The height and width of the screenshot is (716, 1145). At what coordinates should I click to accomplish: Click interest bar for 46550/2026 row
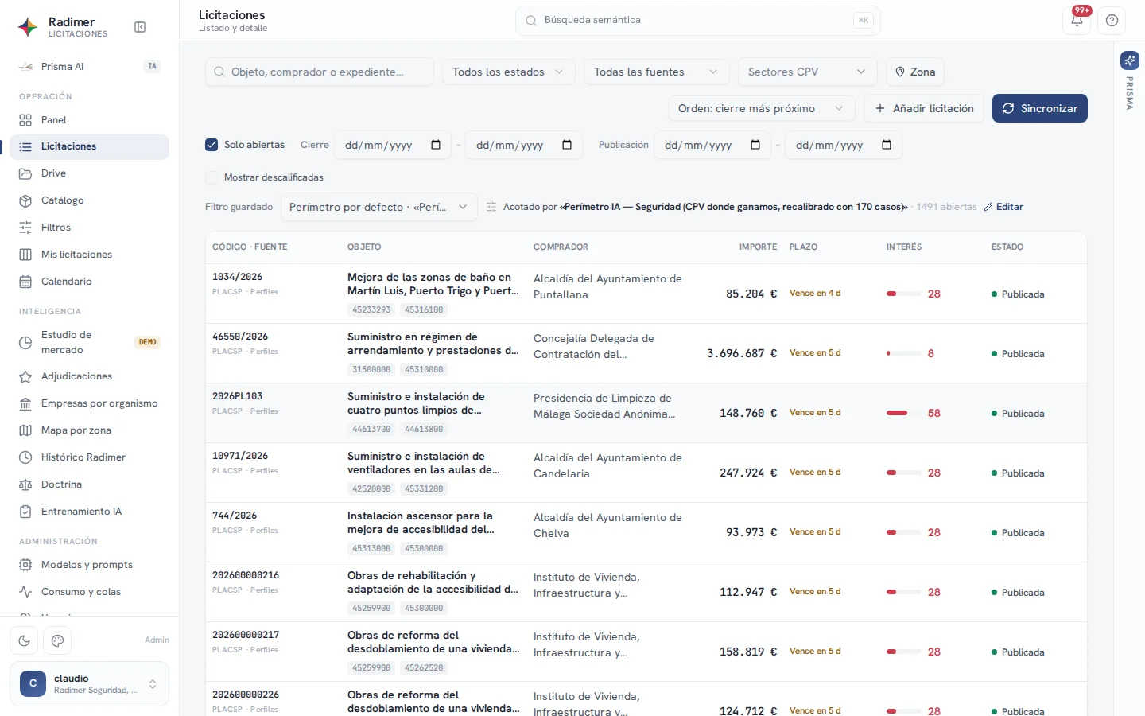coord(904,353)
